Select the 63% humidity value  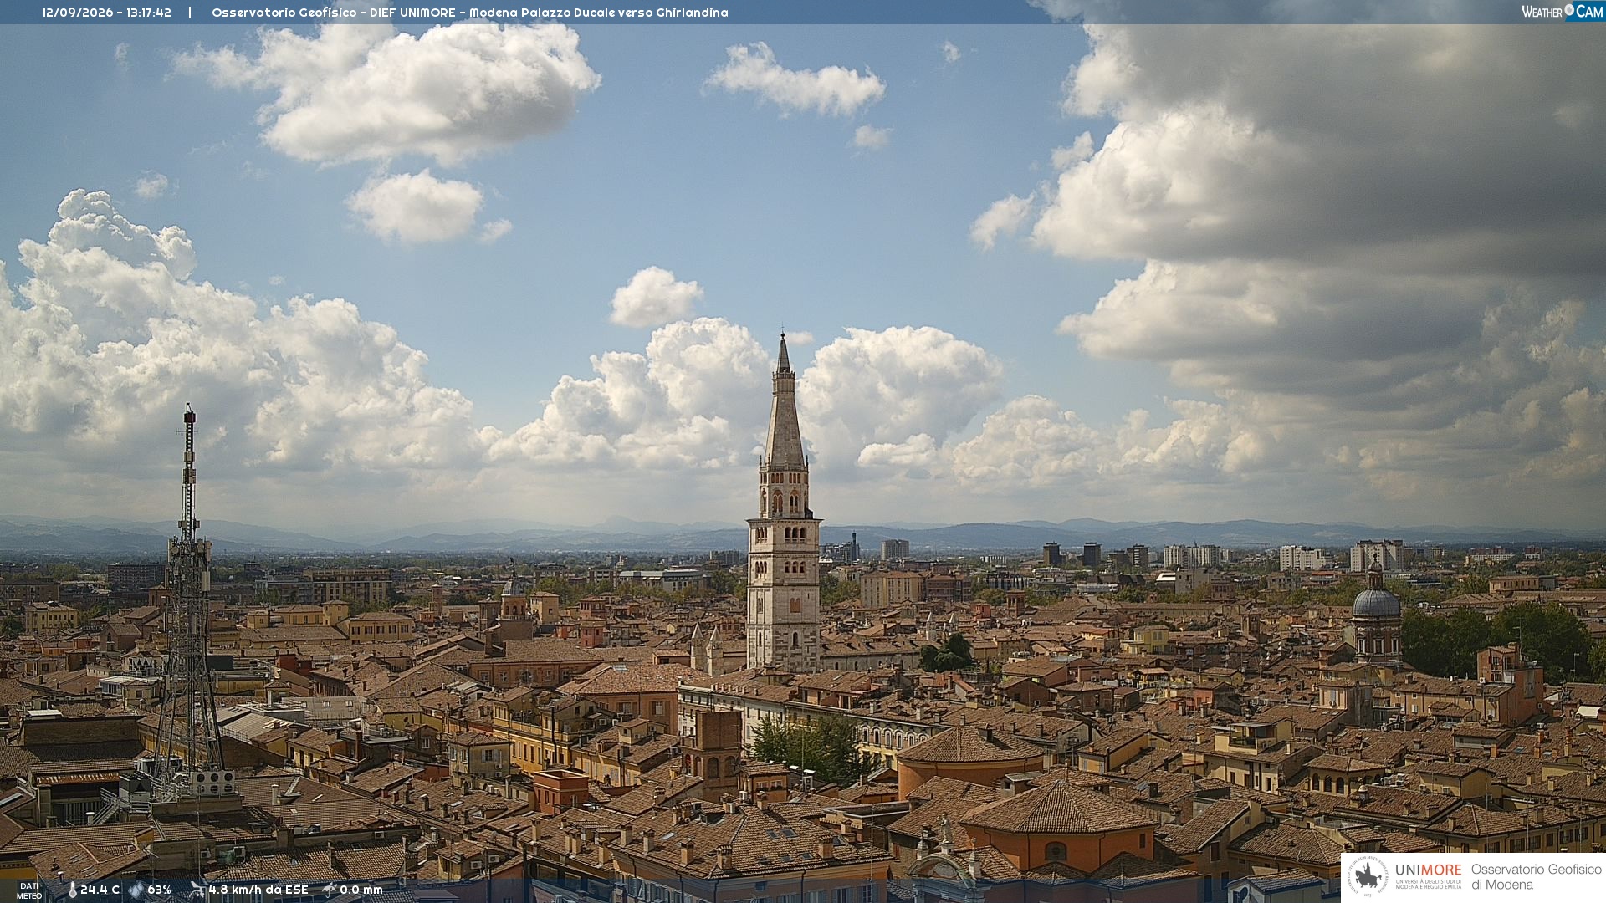tap(160, 890)
